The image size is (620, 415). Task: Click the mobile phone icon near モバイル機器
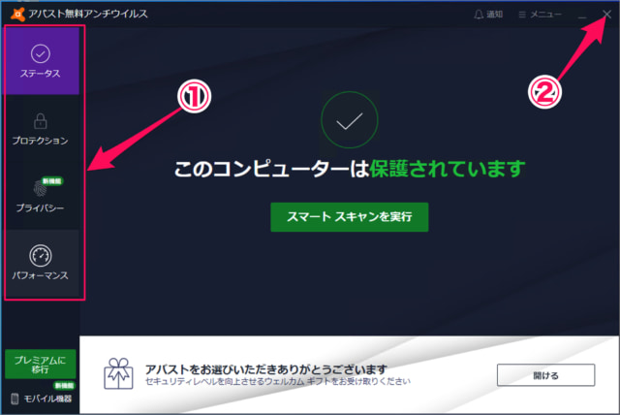pos(15,399)
